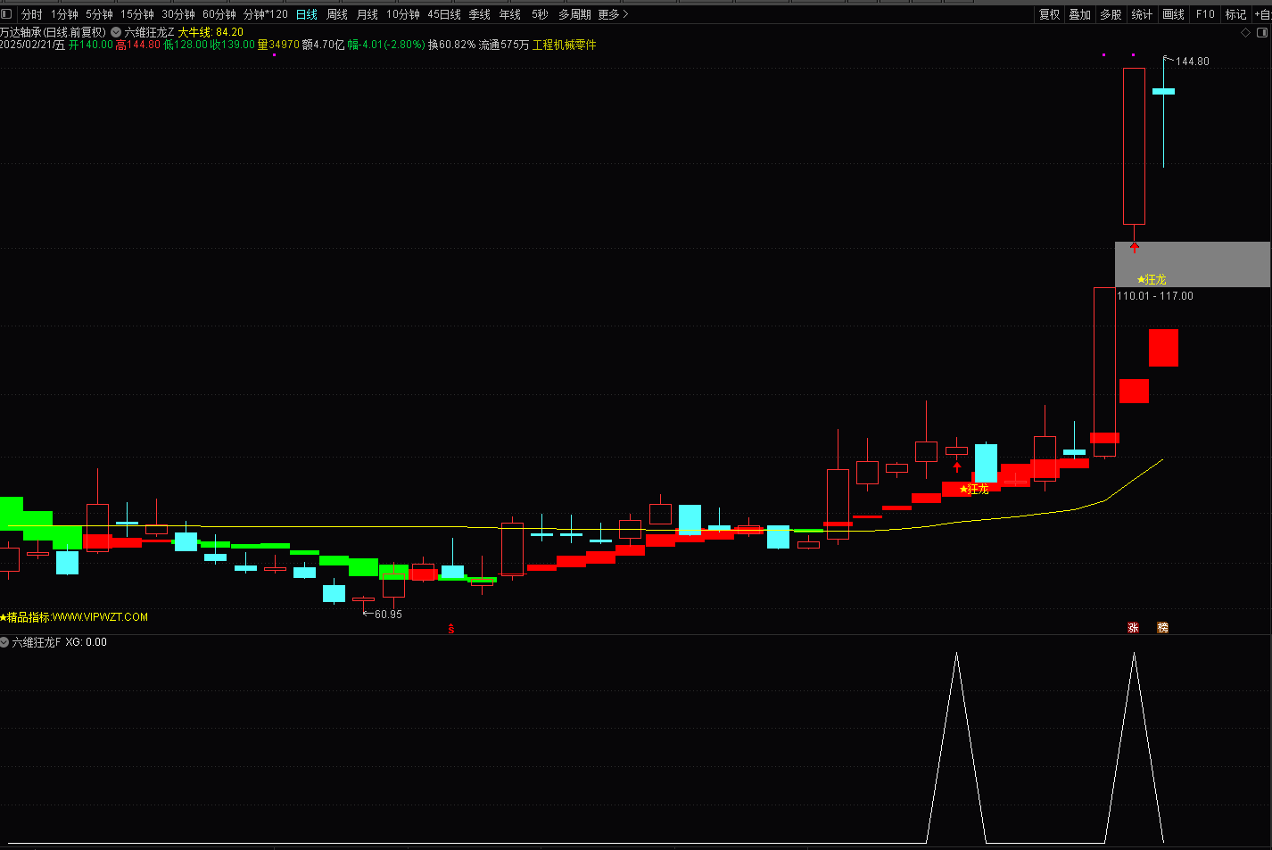Open the 多周期 multi-period view

click(575, 14)
